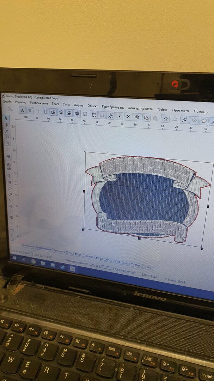Switch to the X-Ray view tab
214x381 pixels.
[x=147, y=267]
